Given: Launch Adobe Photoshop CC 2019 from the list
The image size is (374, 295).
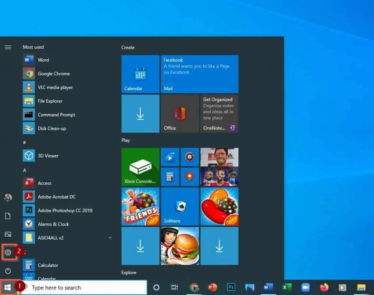Looking at the screenshot, I should tap(68, 210).
